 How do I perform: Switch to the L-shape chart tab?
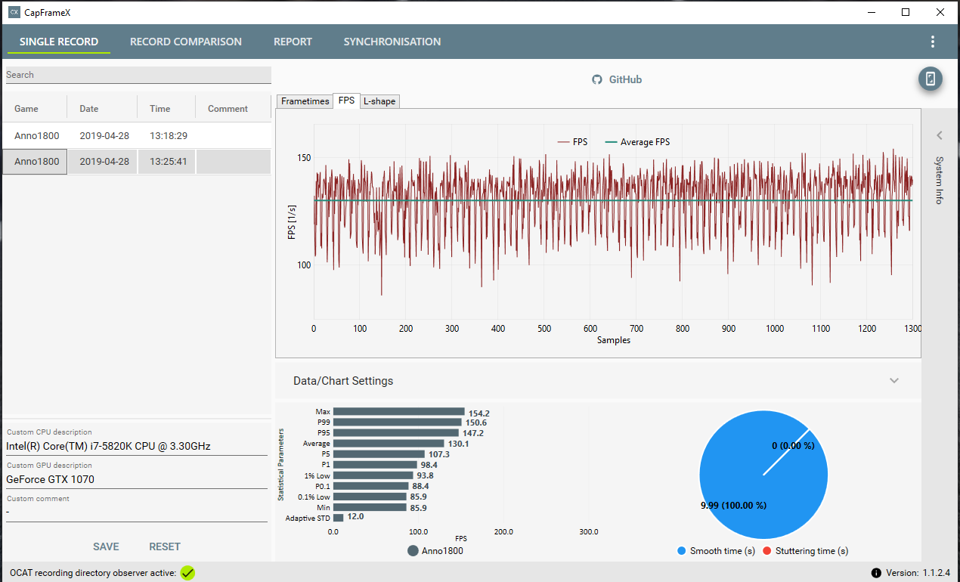pos(379,101)
